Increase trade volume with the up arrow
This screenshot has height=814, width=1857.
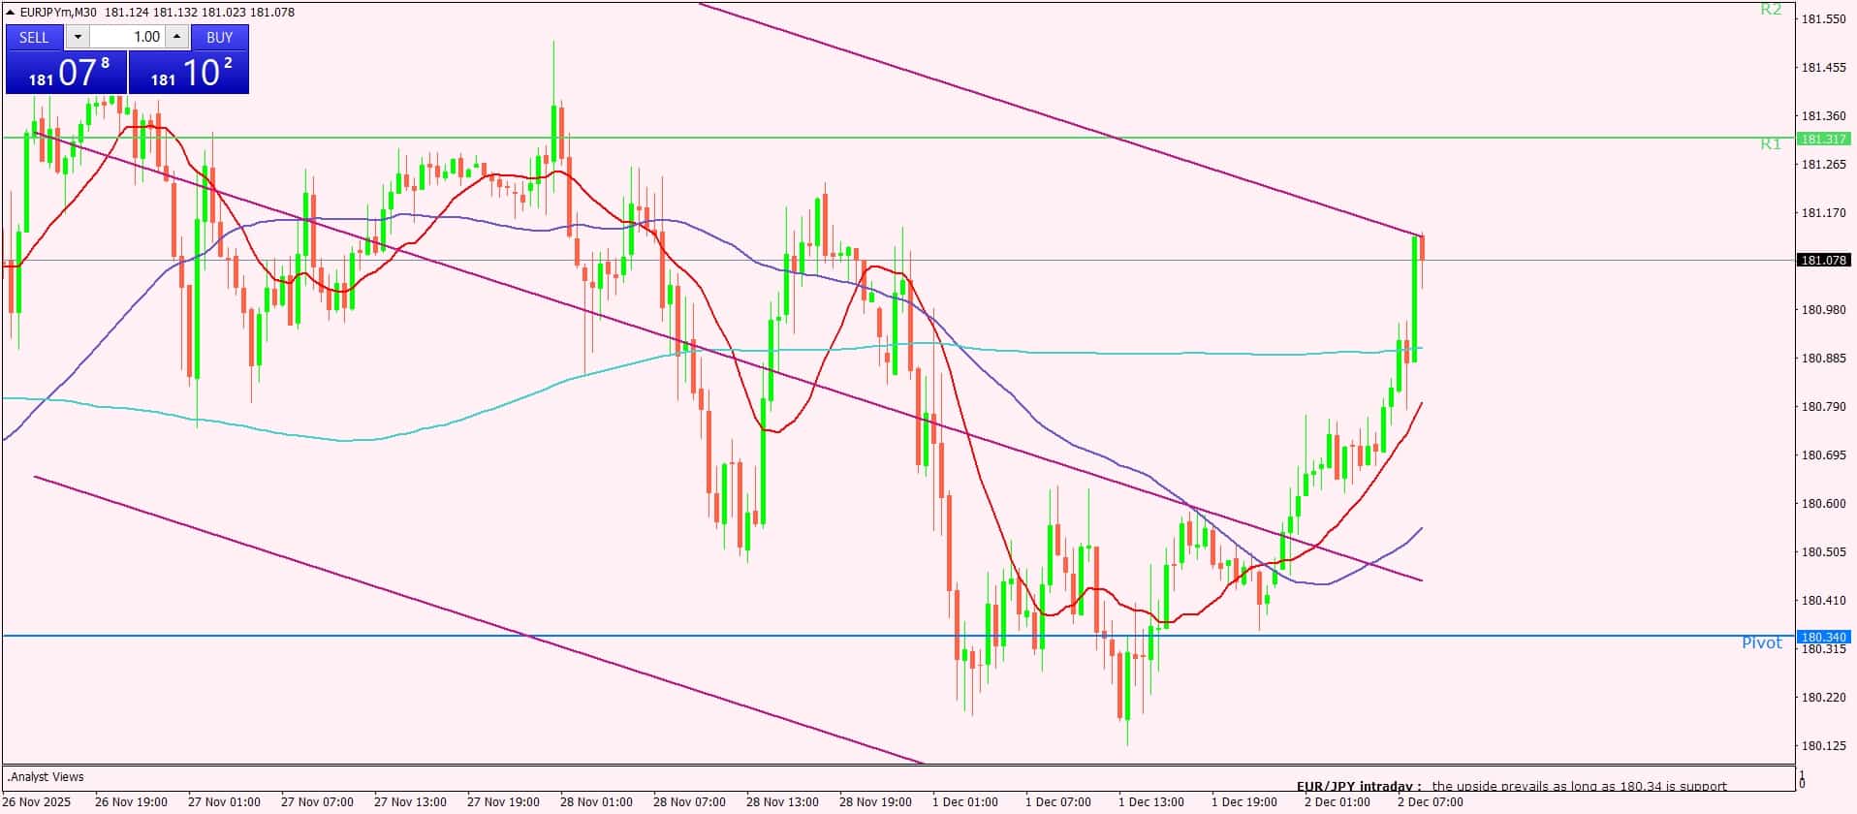coord(176,37)
